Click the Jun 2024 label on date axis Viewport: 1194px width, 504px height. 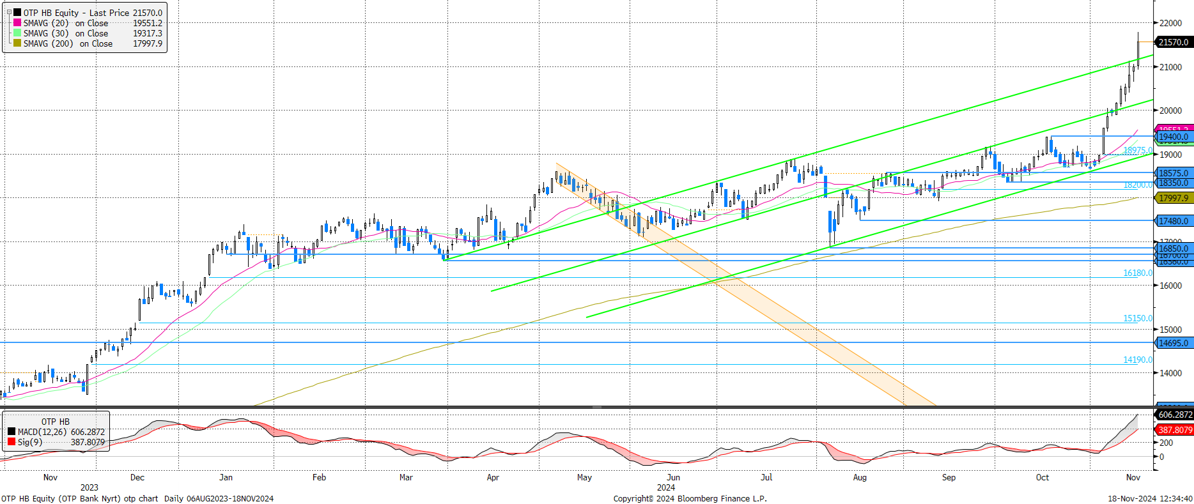click(x=673, y=477)
